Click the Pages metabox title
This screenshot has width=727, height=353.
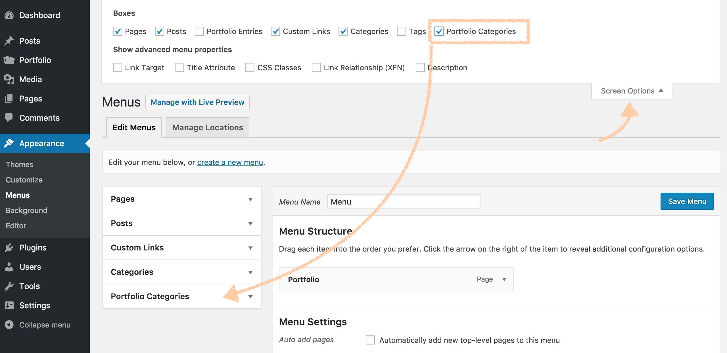coord(123,199)
